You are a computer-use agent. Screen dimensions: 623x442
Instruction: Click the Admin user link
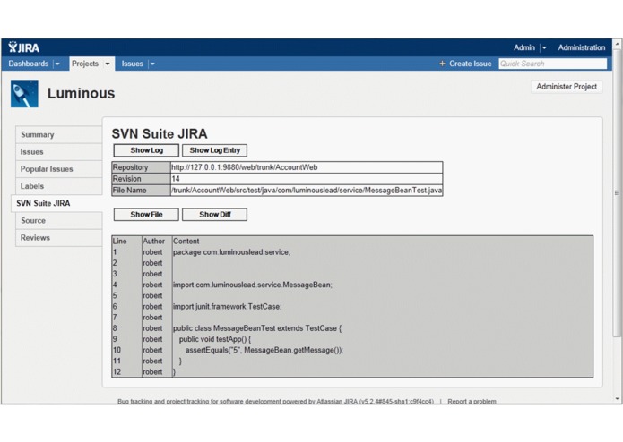click(524, 47)
